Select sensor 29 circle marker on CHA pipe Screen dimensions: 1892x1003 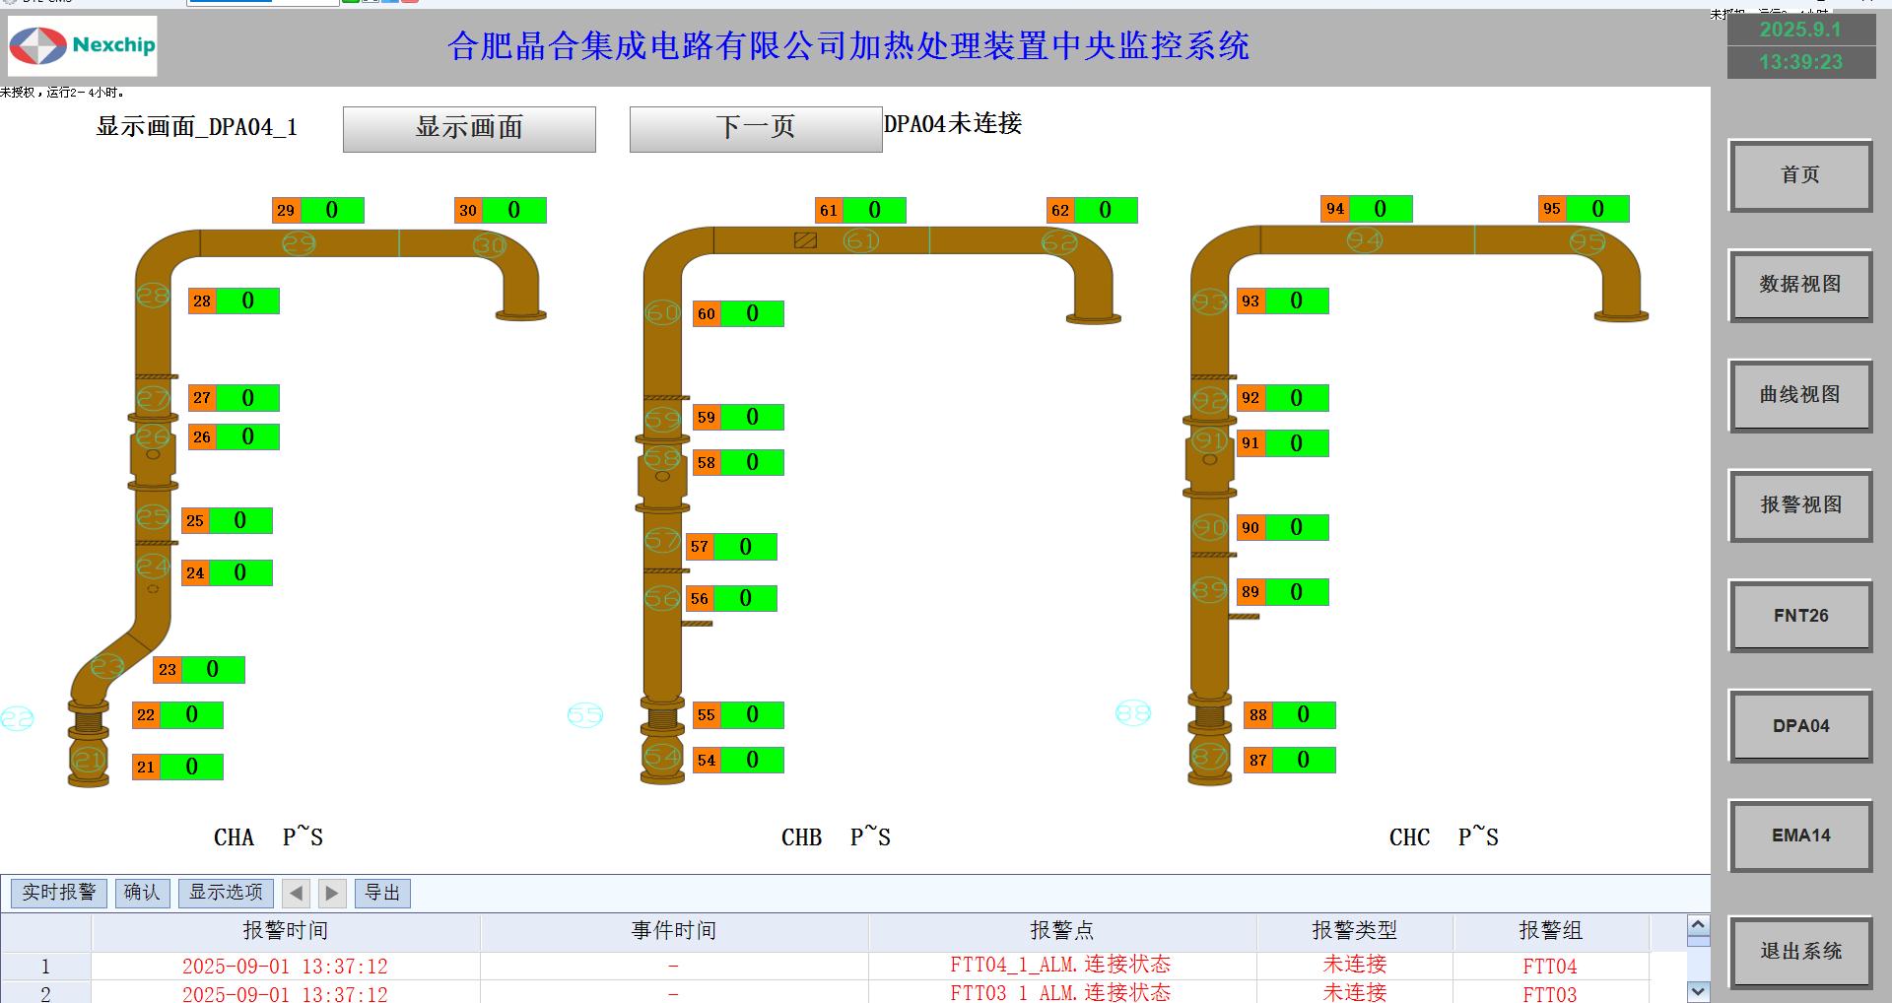coord(299,242)
